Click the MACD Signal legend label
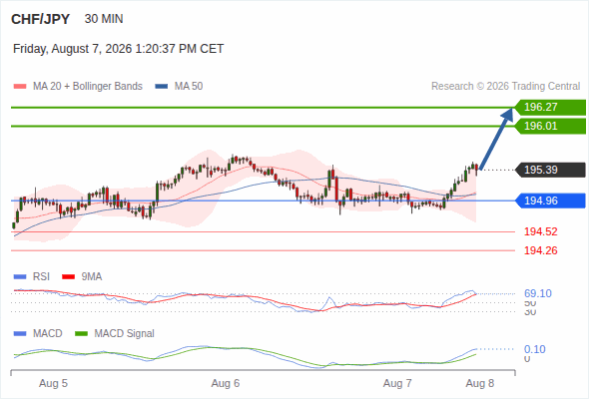 click(x=125, y=334)
